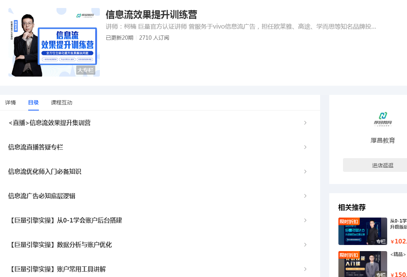Expand the <直播>信息流效果提升集训营 chevron
Screen dimensions: 407x277
click(x=305, y=123)
